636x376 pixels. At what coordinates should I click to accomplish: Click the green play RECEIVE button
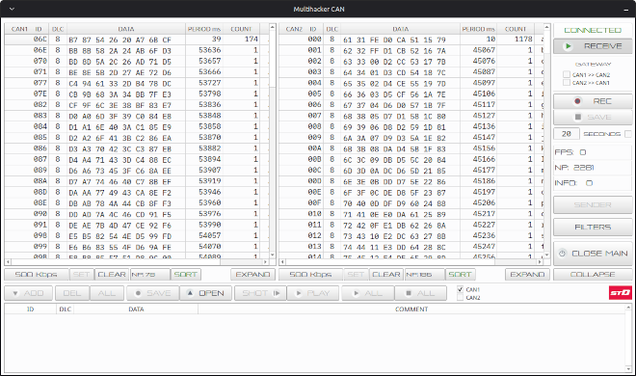593,46
